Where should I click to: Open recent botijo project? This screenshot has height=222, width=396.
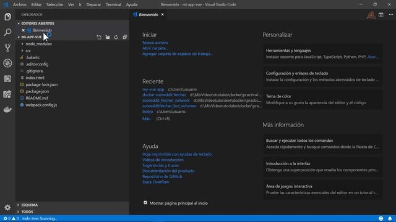point(147,112)
